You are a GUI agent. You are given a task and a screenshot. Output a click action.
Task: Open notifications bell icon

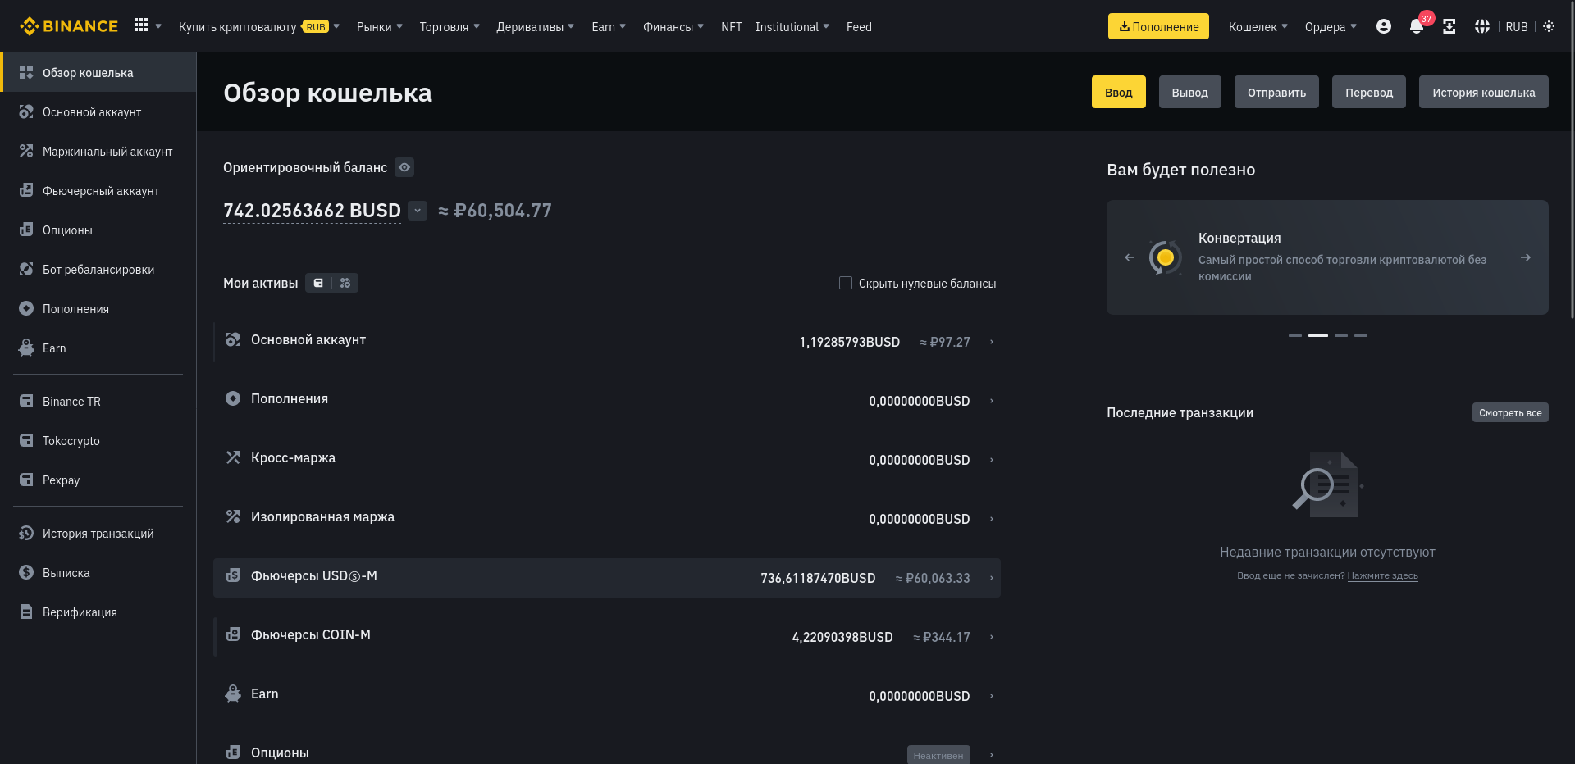click(1417, 26)
